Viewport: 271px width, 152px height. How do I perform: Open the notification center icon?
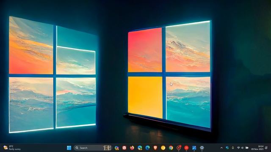coord(266,148)
